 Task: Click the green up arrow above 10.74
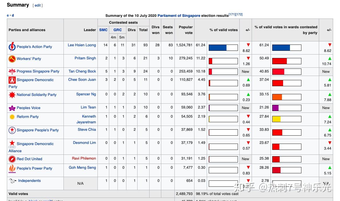[x=330, y=58]
